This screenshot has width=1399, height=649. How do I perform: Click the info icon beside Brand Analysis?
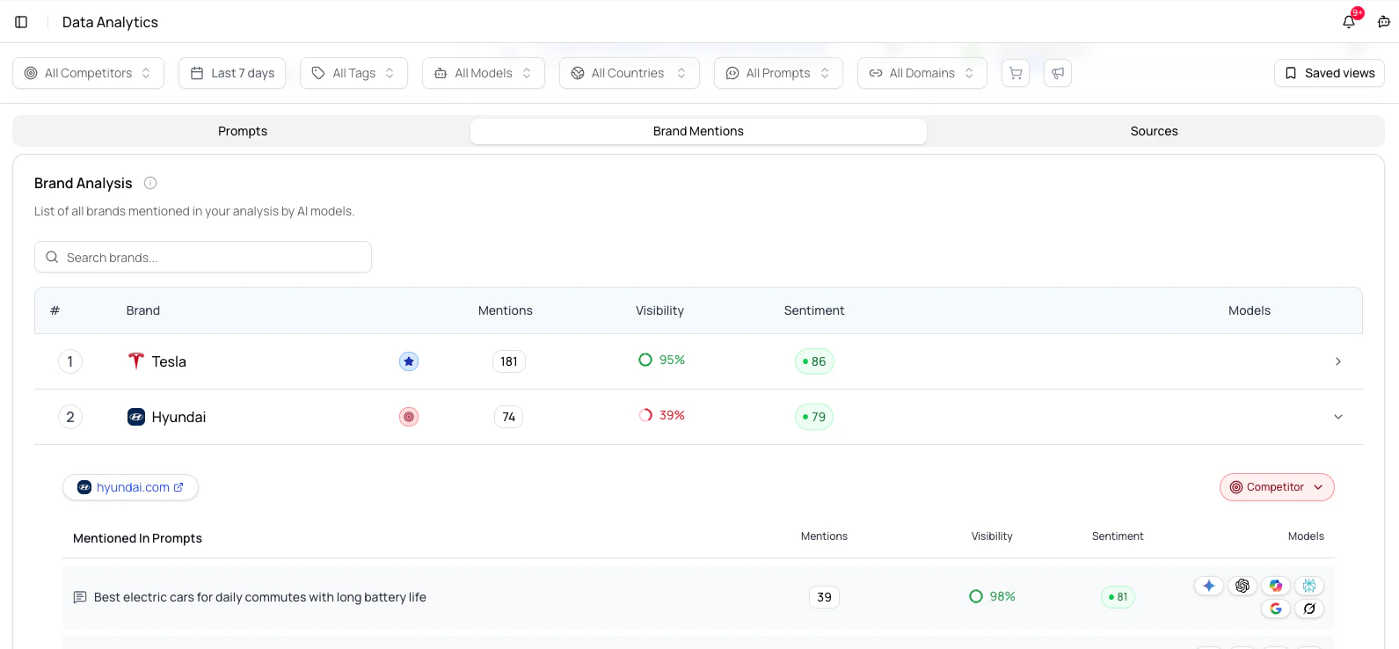pos(150,183)
